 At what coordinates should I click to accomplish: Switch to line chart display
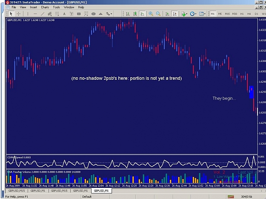click(142, 14)
